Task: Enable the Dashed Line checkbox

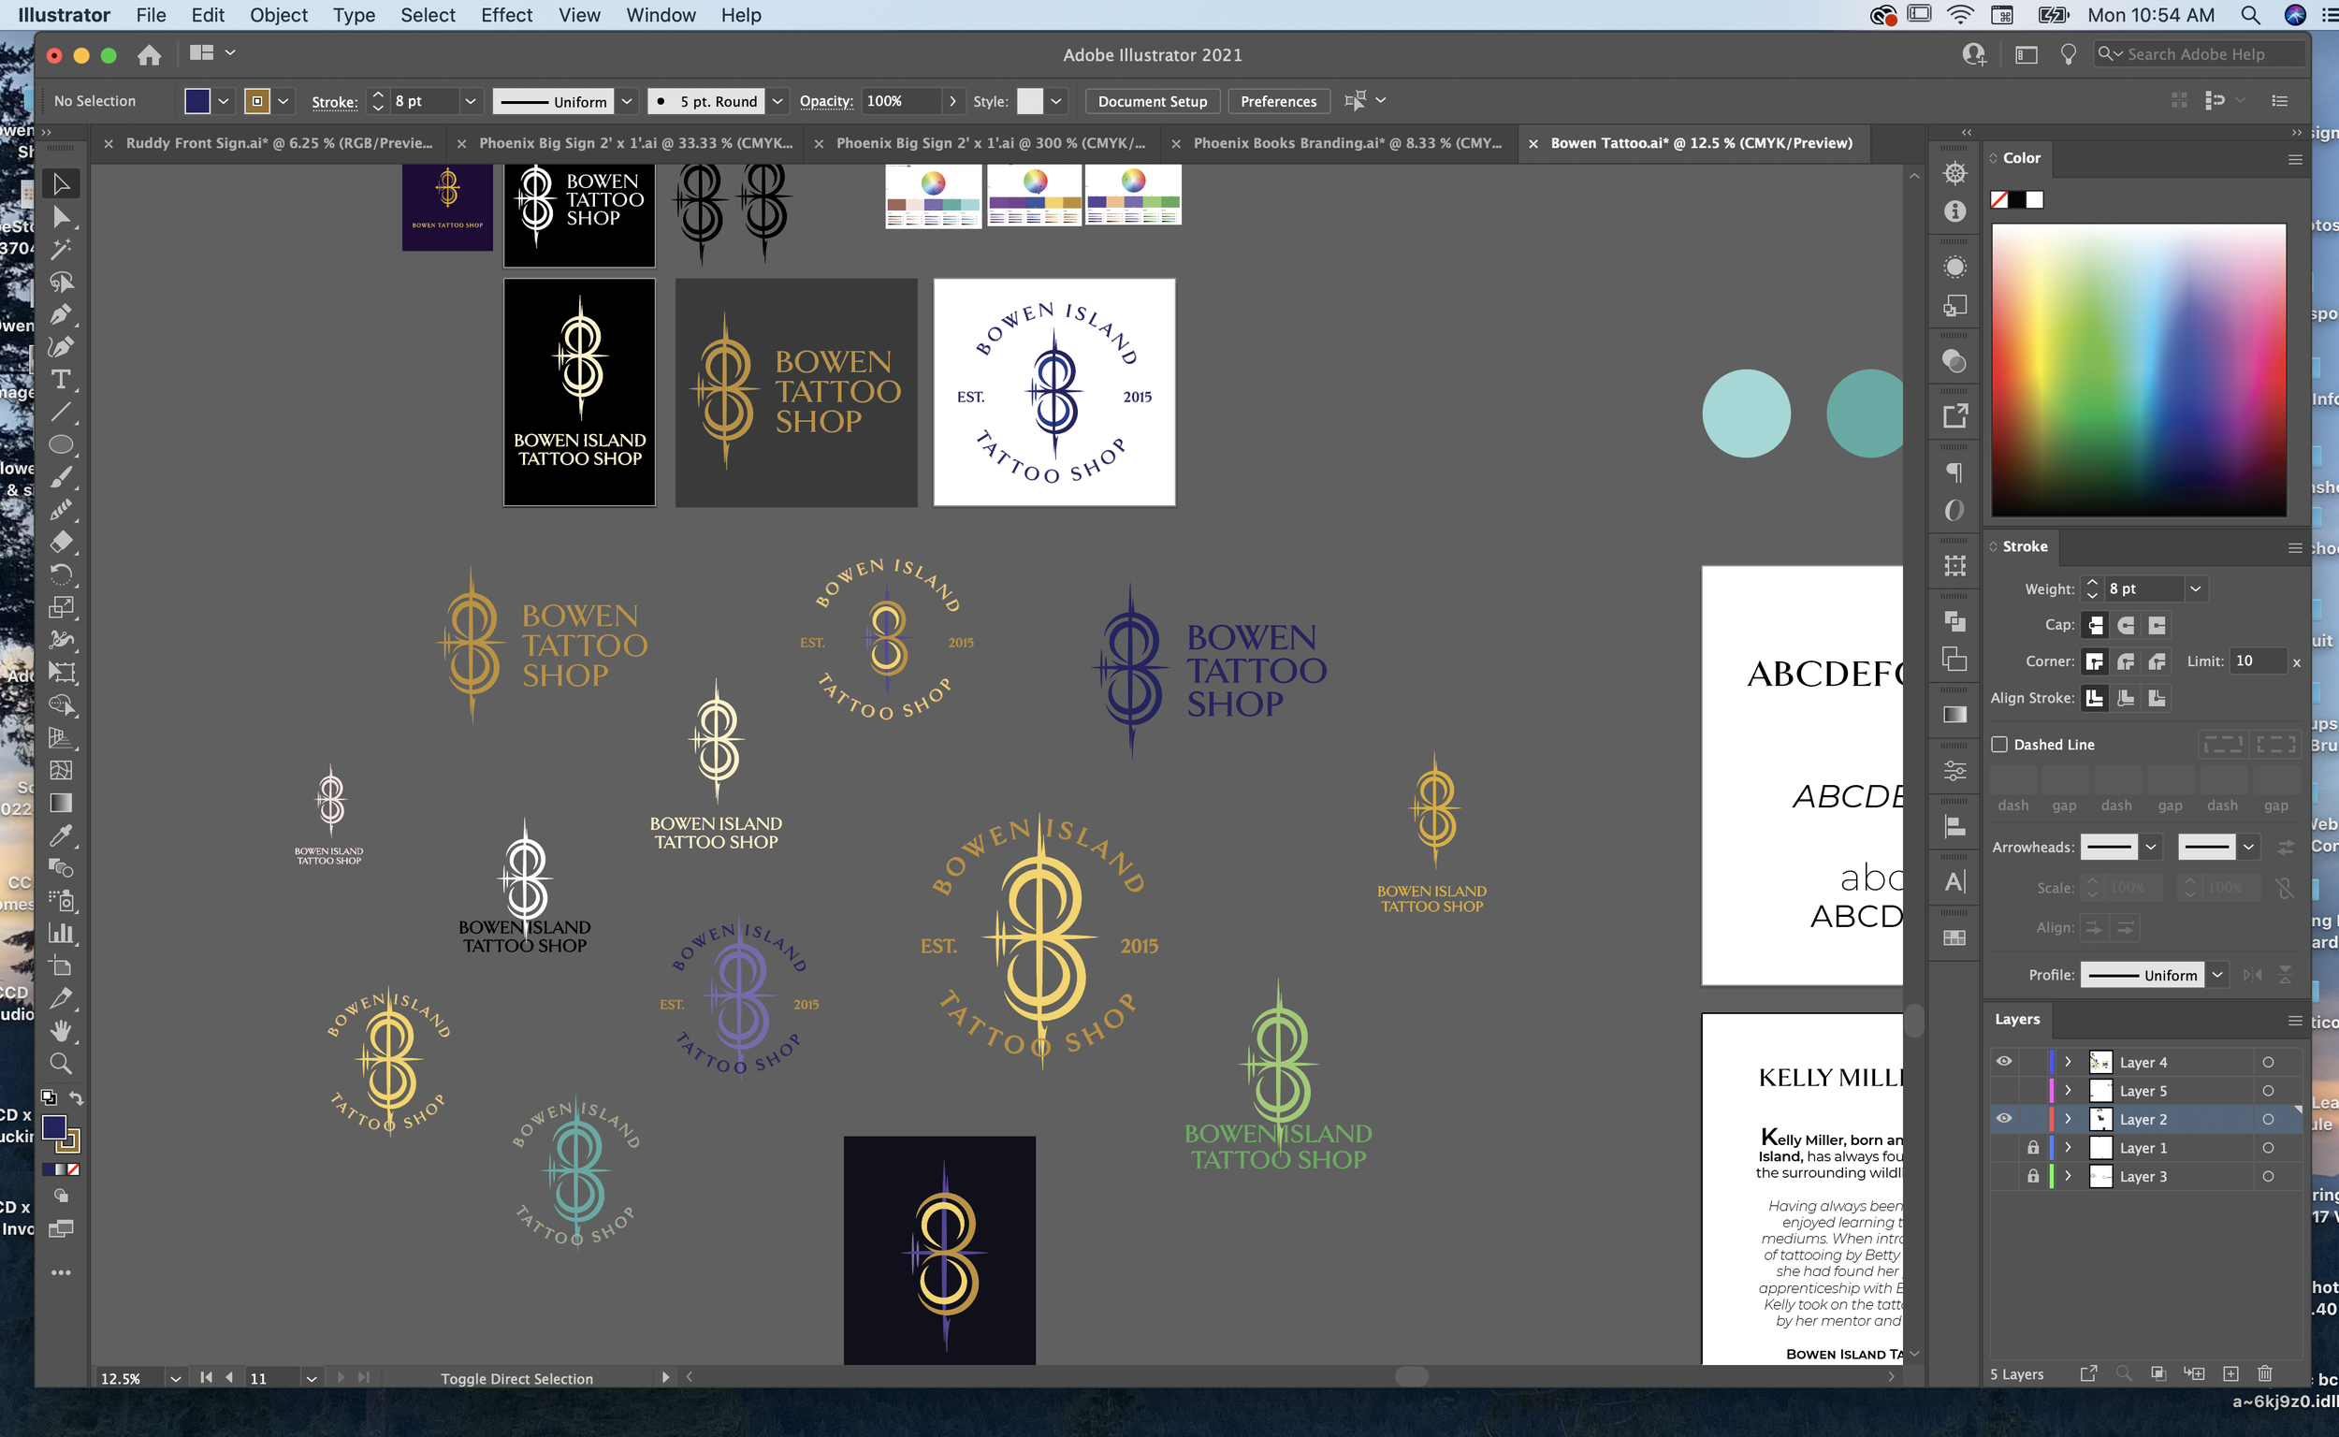Action: click(x=1999, y=744)
